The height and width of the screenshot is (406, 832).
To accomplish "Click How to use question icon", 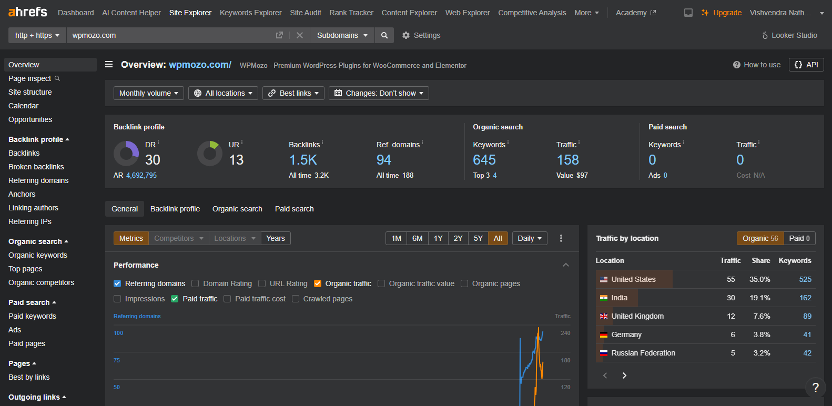I will (x=737, y=65).
